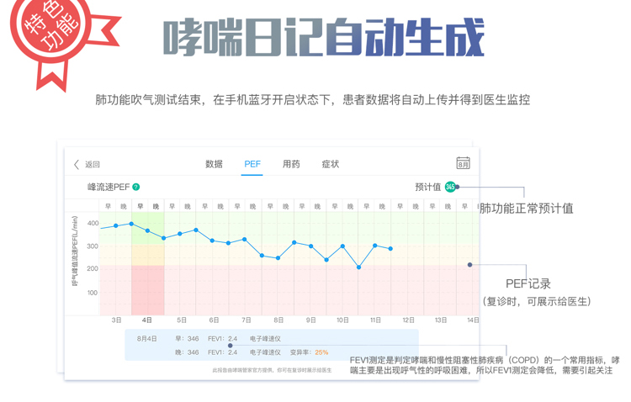Open help icon next to 峰流速PEF
Viewport: 631px width, 402px height.
click(136, 187)
